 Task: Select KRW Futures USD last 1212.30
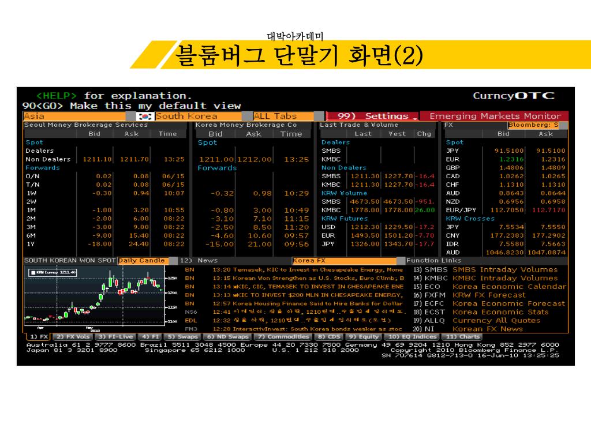[365, 227]
